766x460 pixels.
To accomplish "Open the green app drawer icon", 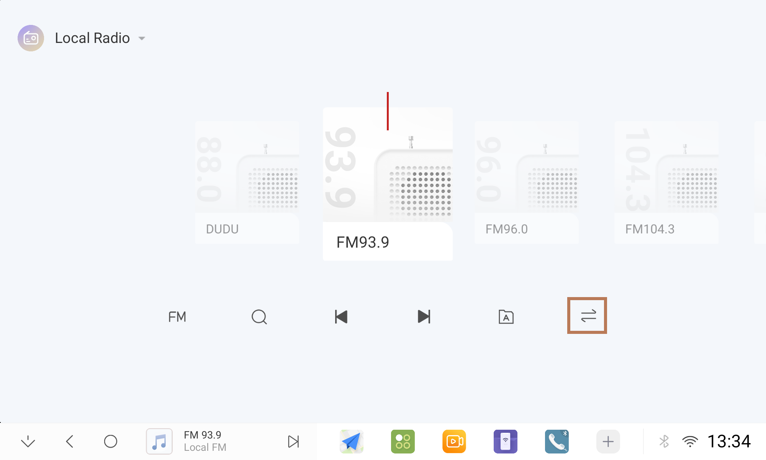I will [403, 442].
